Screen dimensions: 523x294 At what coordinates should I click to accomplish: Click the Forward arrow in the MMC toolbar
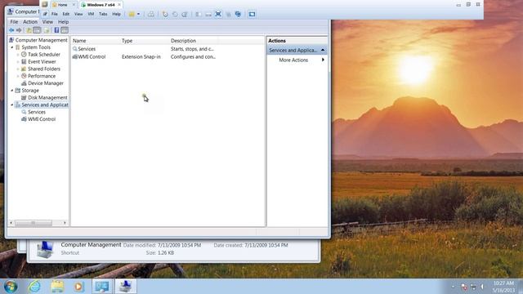(19, 30)
